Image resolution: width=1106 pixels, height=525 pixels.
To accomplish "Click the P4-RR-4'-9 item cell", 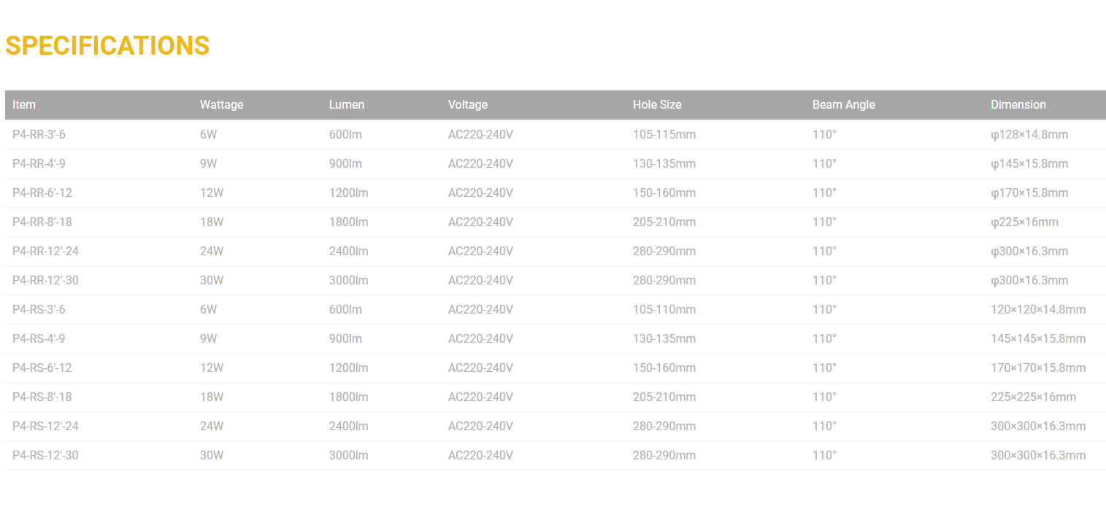I will (39, 164).
